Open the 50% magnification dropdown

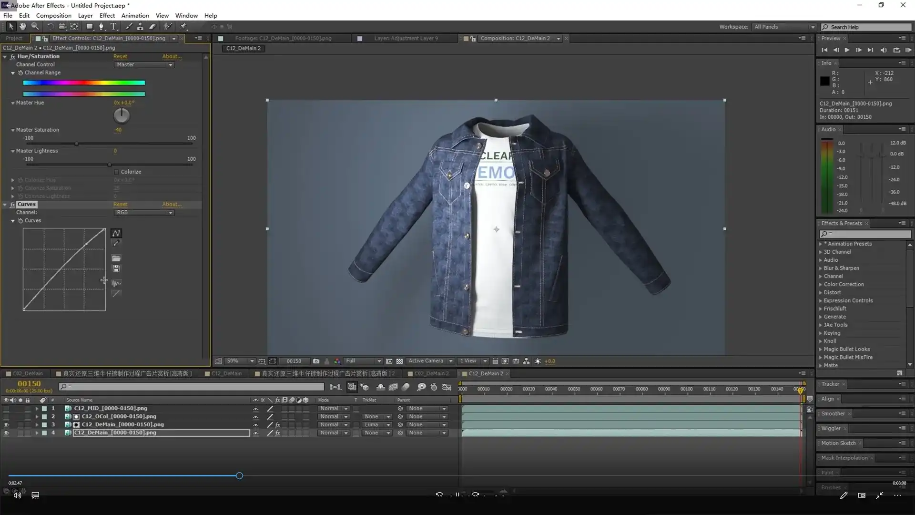(x=240, y=361)
